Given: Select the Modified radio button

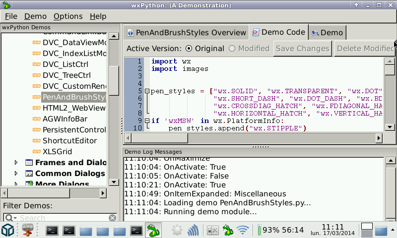Looking at the screenshot, I should pyautogui.click(x=232, y=49).
